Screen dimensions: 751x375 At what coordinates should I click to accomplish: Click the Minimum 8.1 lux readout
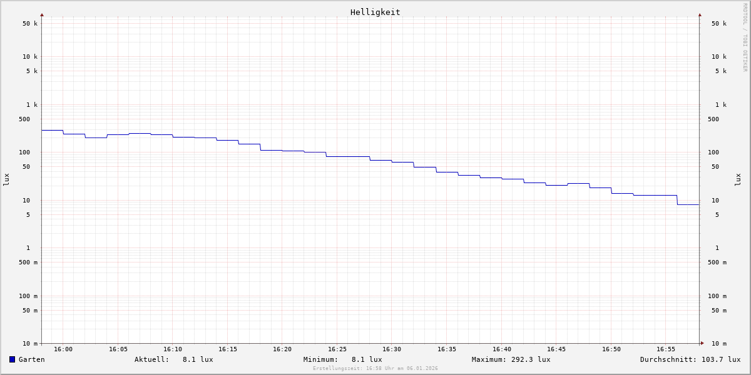coord(366,359)
